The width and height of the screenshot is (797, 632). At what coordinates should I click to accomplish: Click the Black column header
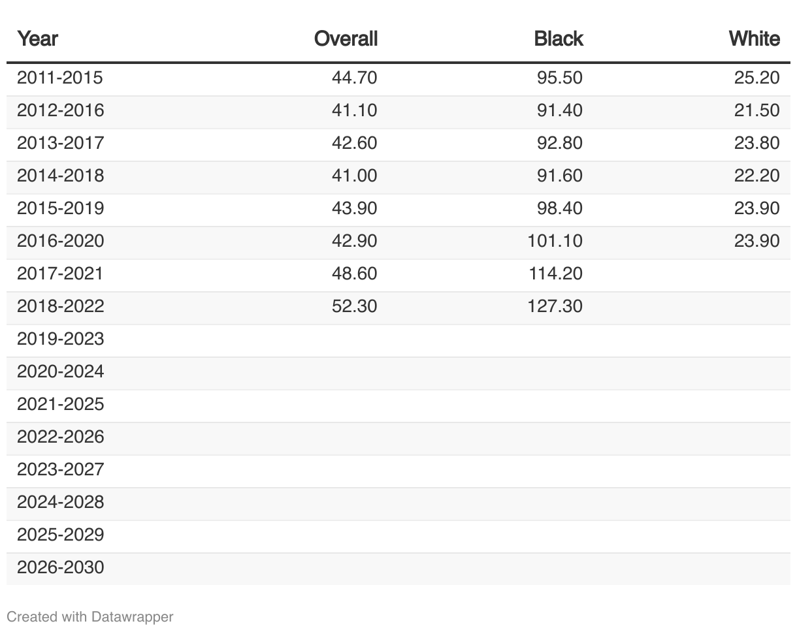pos(558,39)
